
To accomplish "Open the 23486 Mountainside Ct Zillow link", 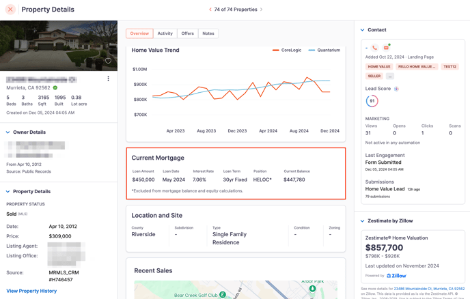I will 429,289.
